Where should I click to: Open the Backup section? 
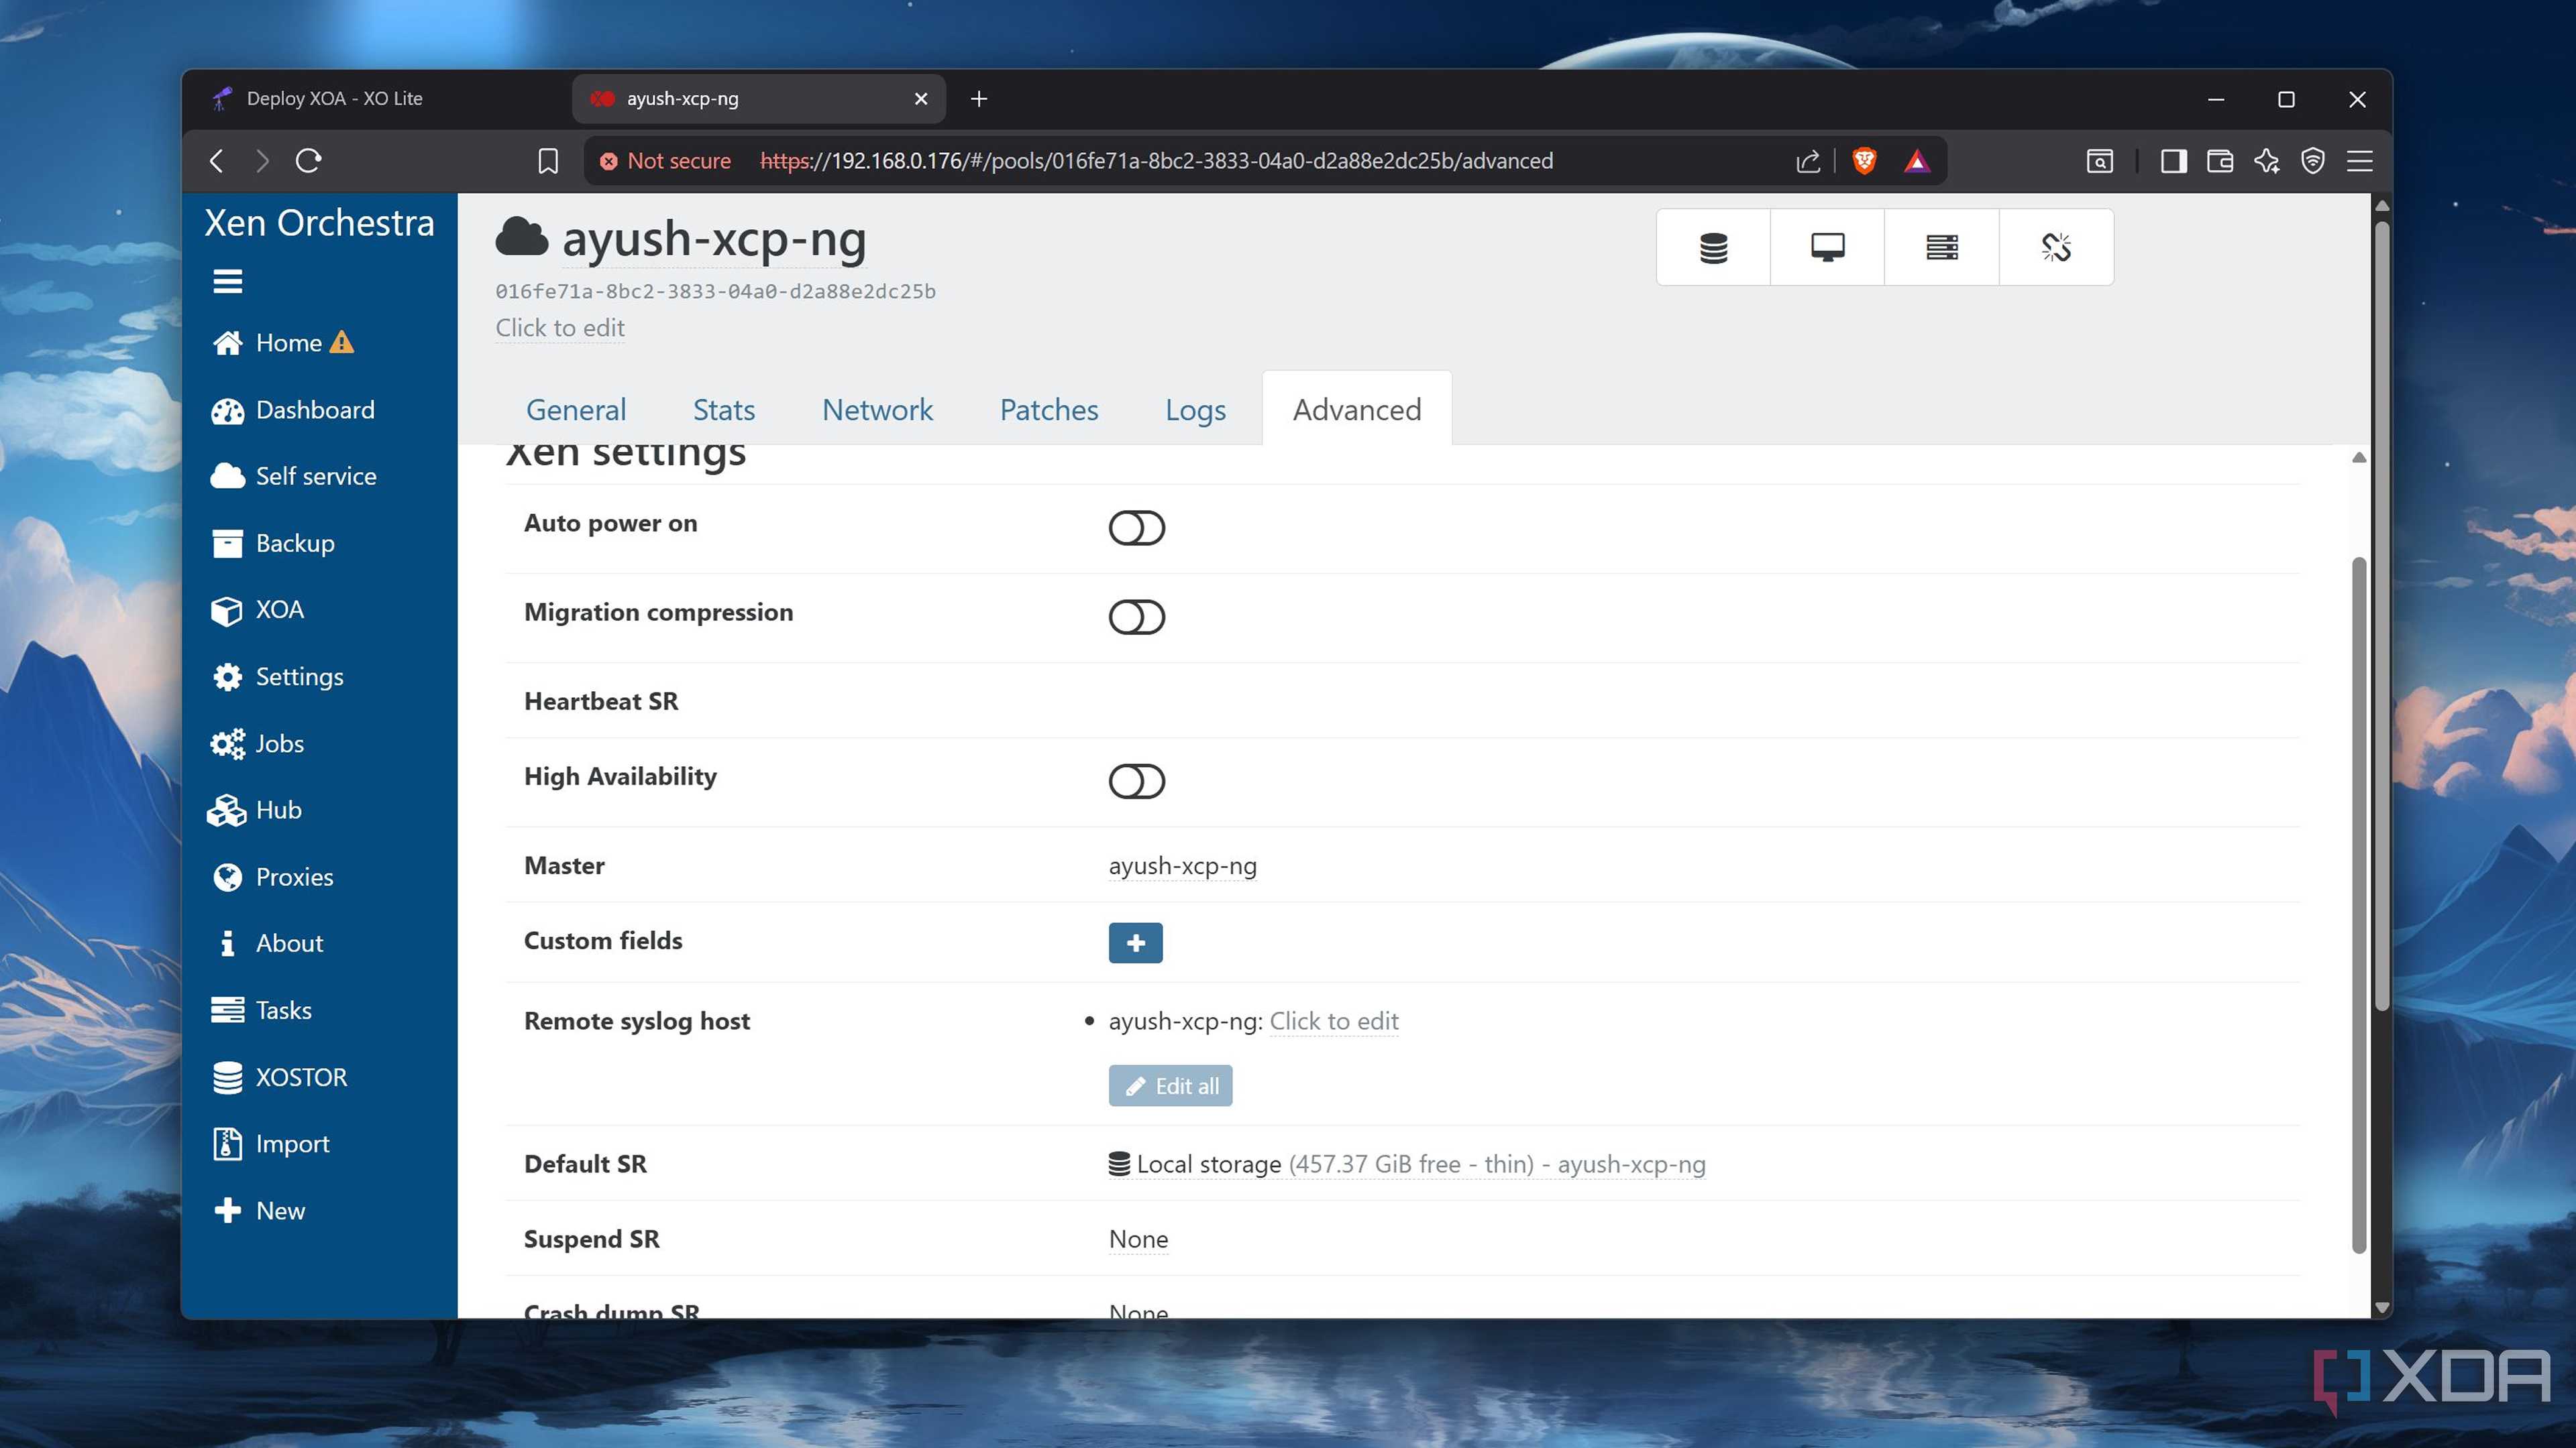(273, 542)
